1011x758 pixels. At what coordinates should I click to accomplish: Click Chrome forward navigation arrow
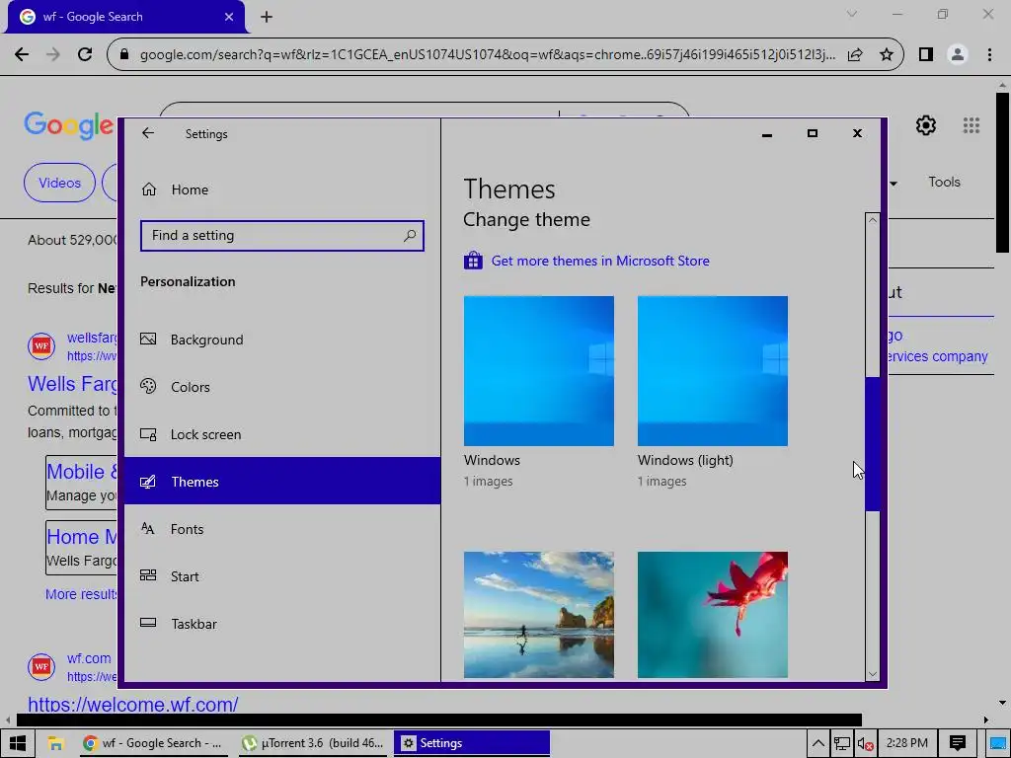(53, 54)
